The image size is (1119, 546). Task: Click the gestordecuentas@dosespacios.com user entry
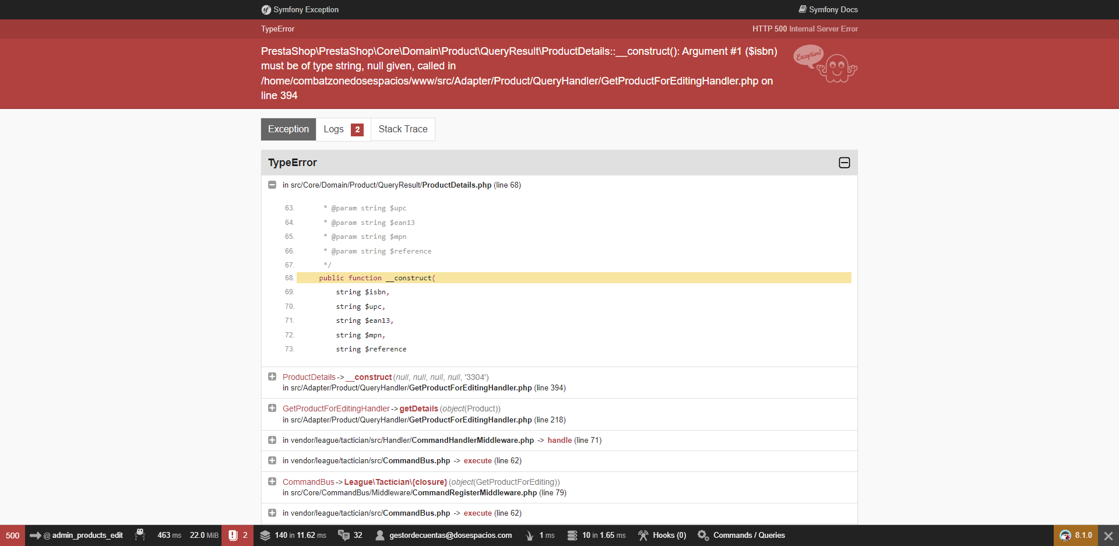pos(451,536)
